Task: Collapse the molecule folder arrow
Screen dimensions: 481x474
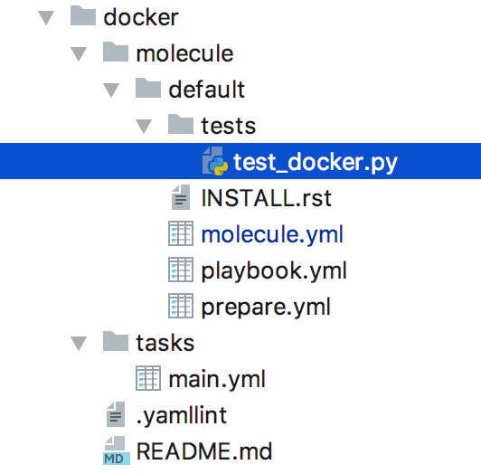Action: (79, 54)
